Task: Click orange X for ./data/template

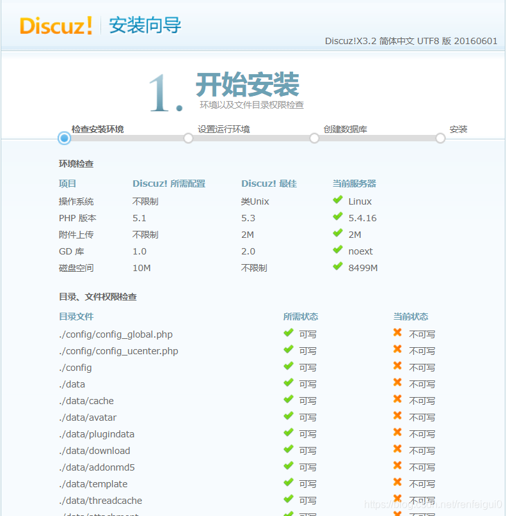Action: click(x=397, y=481)
